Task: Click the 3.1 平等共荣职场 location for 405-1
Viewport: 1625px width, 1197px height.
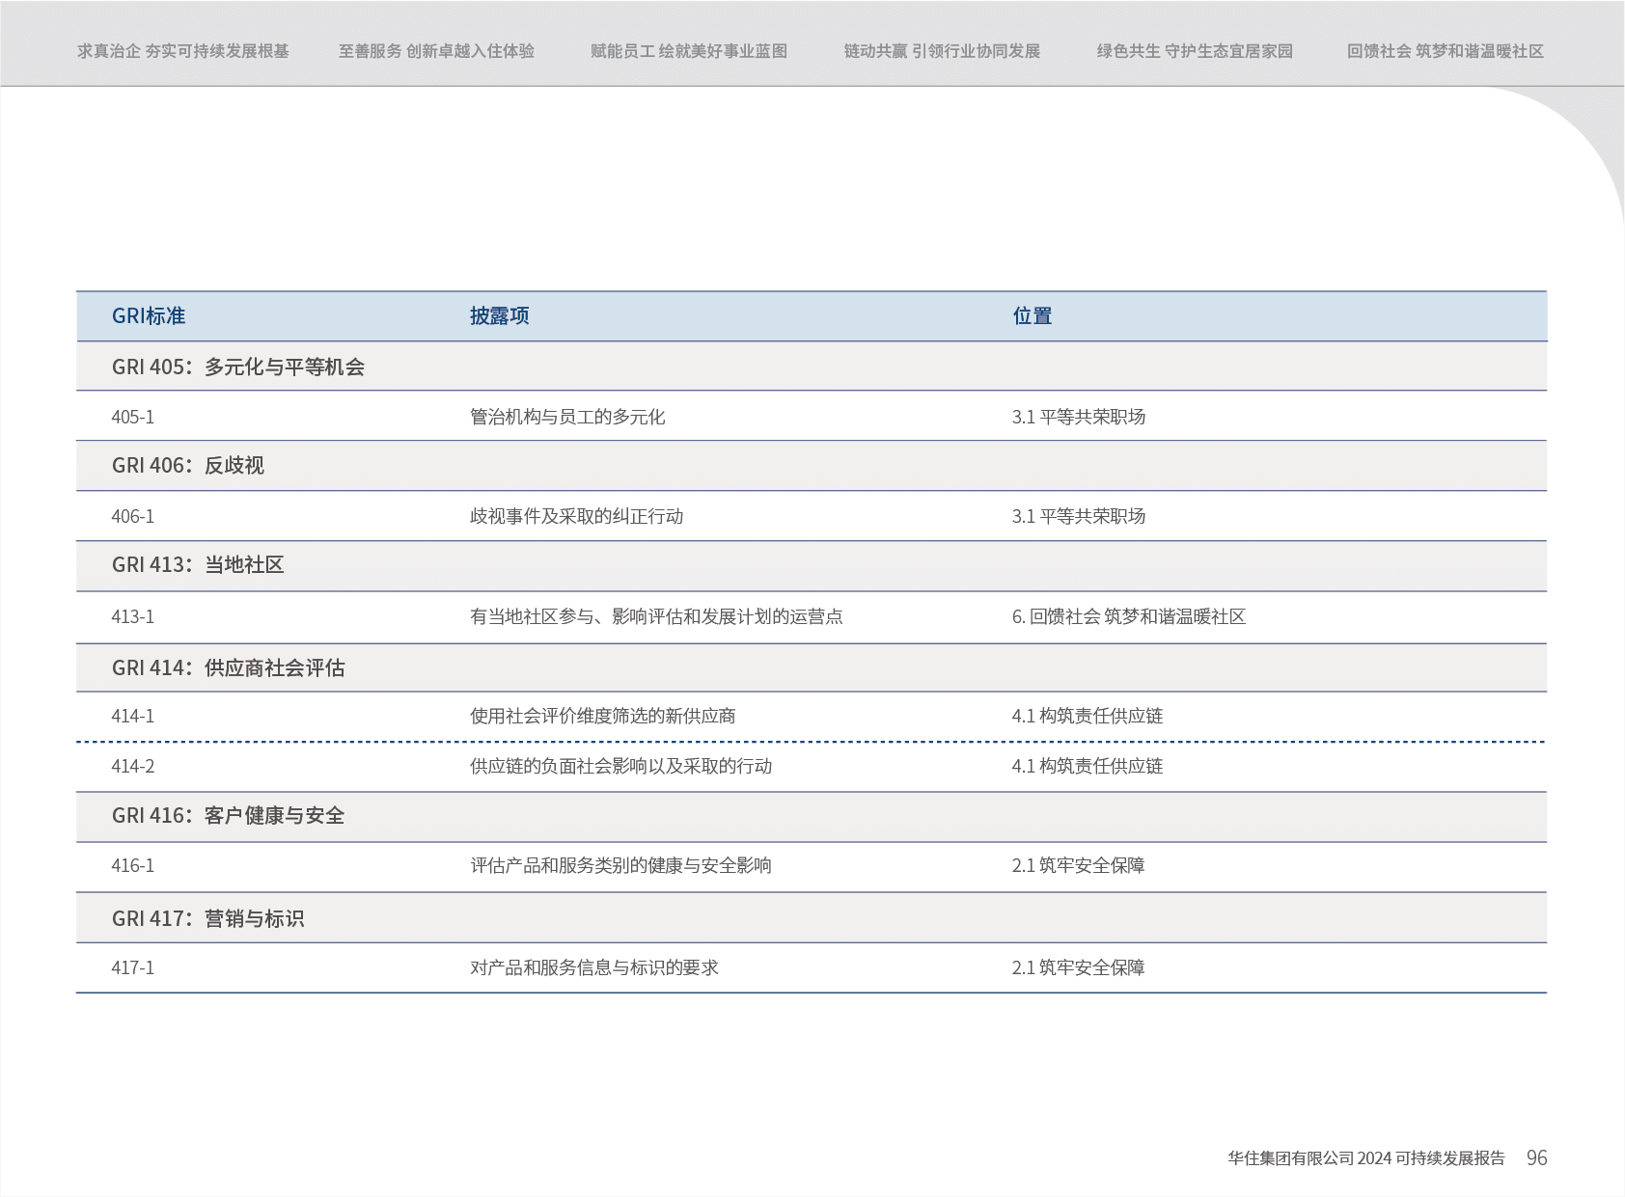Action: (x=1078, y=417)
